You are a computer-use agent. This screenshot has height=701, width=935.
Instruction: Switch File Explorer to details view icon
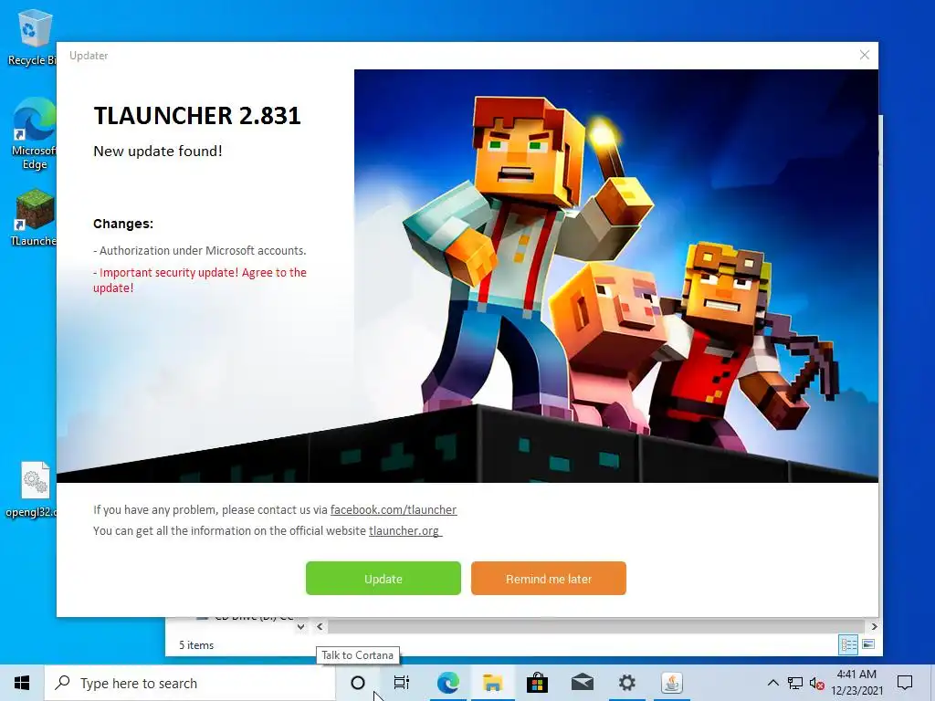pos(848,644)
